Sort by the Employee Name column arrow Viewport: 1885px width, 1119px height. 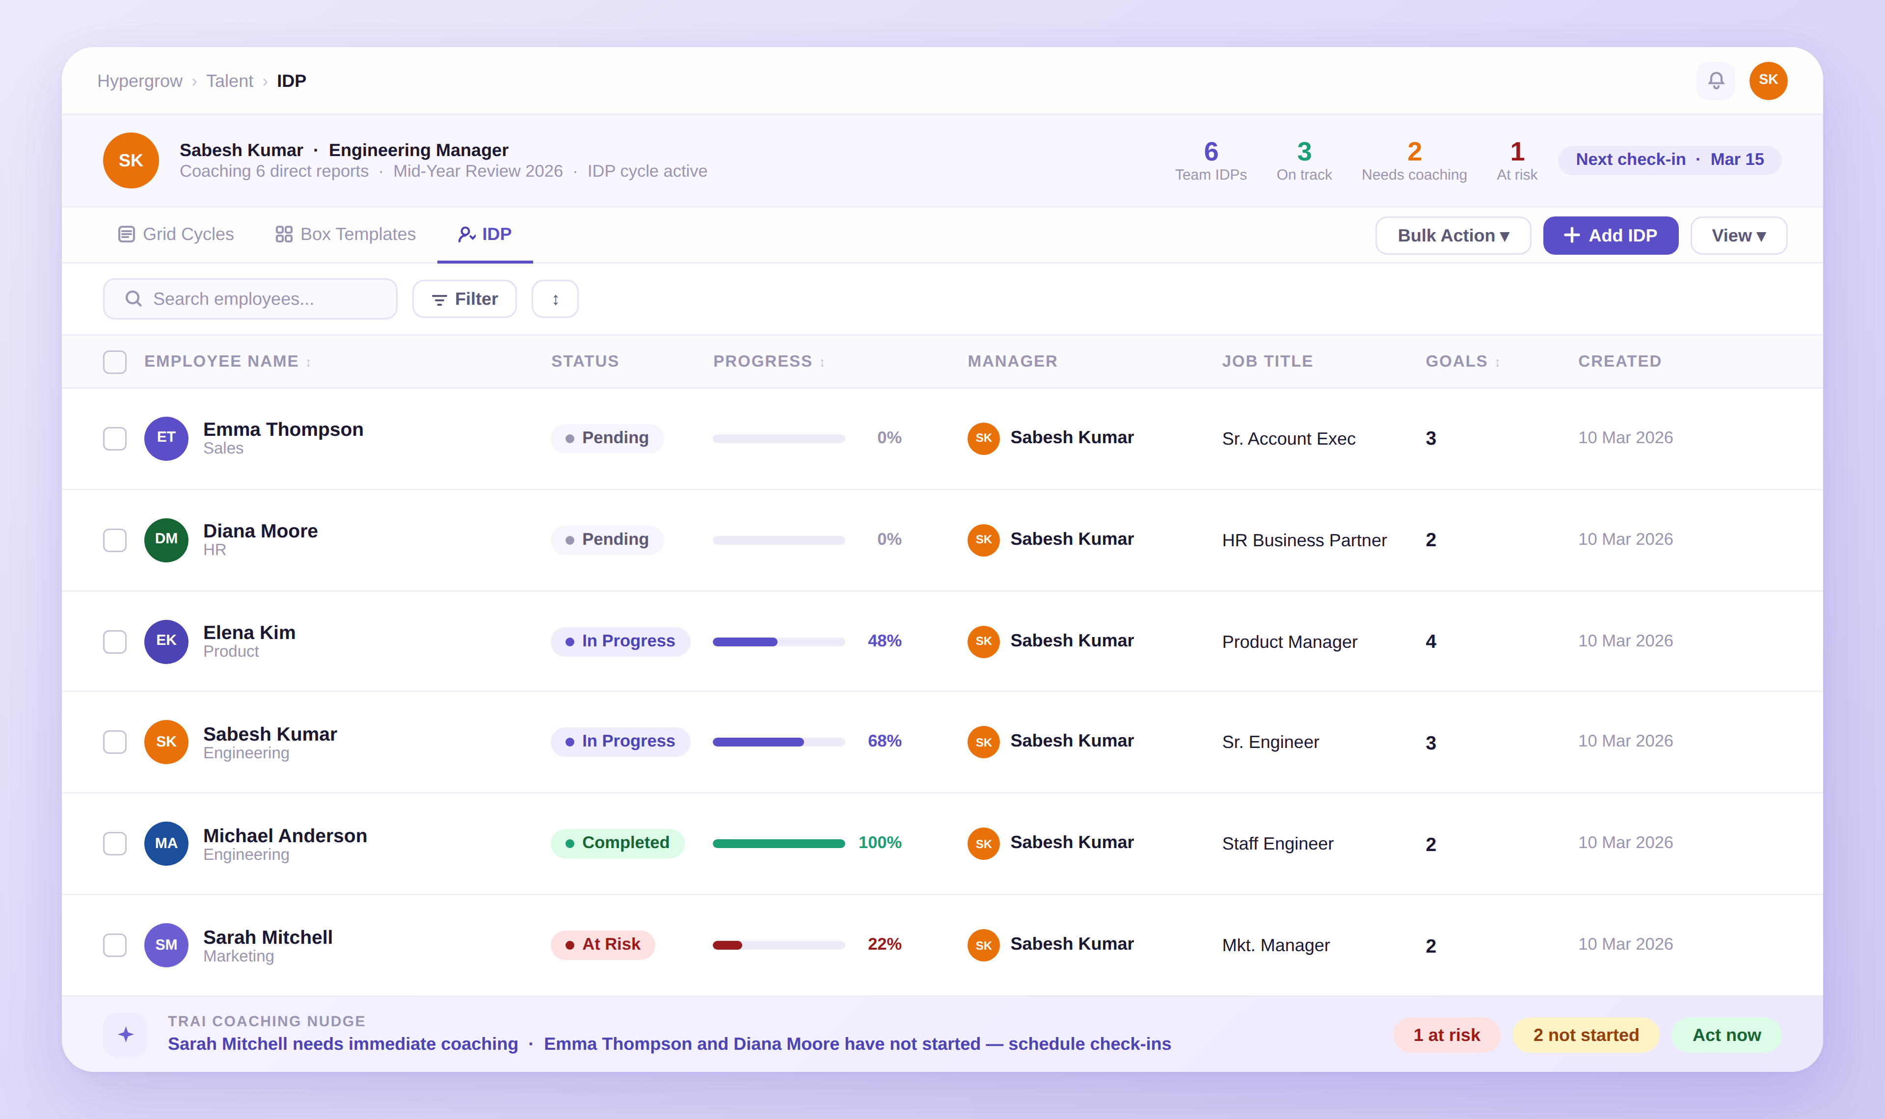click(308, 363)
